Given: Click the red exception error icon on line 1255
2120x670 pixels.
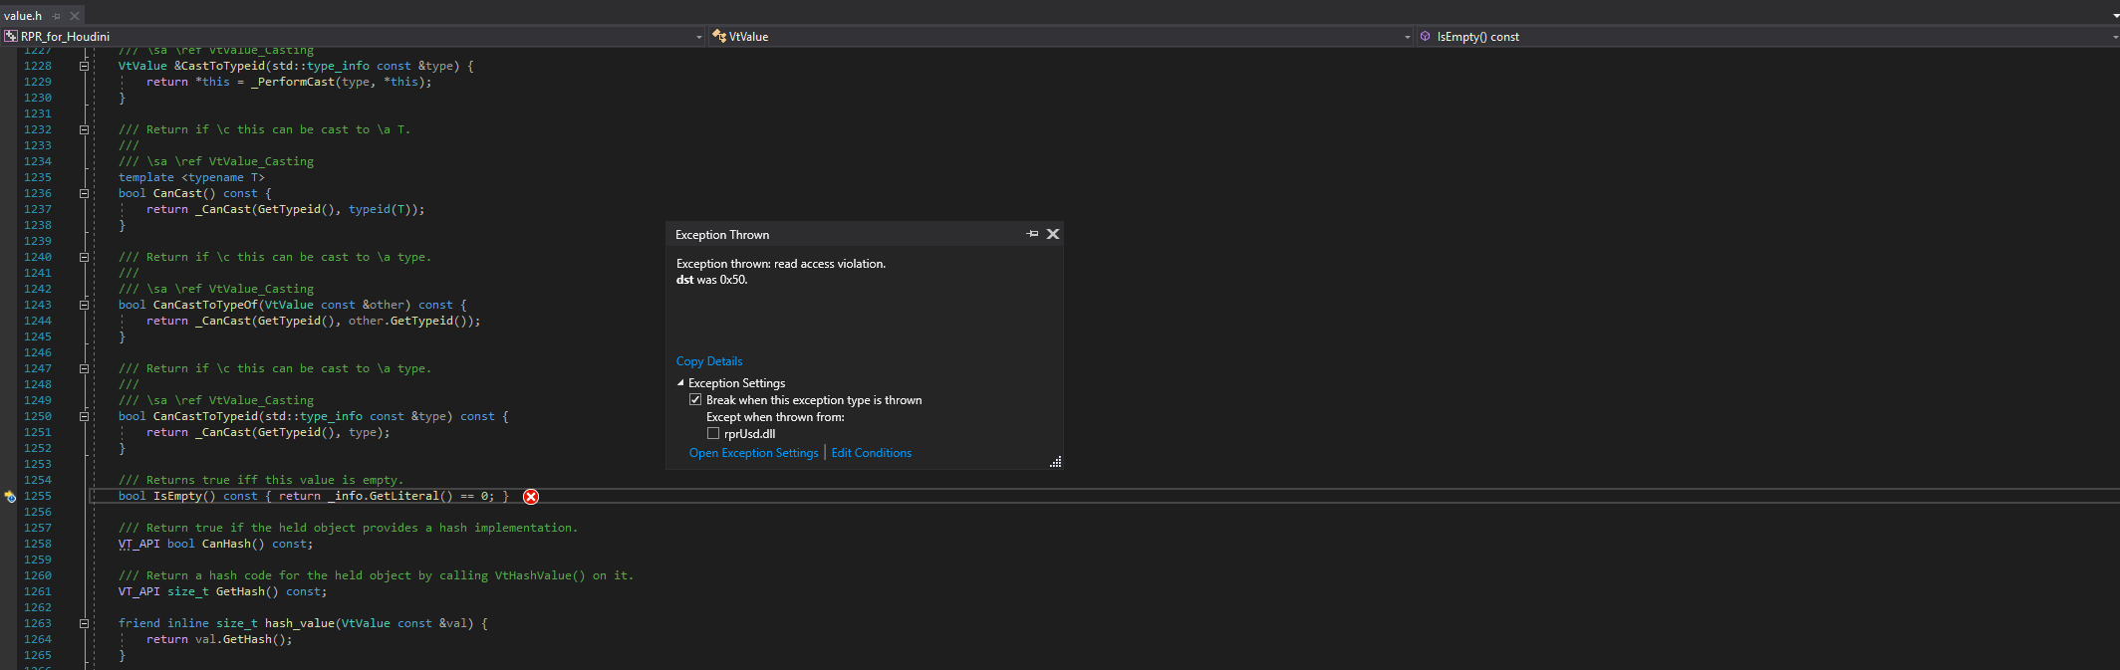Looking at the screenshot, I should [x=531, y=497].
